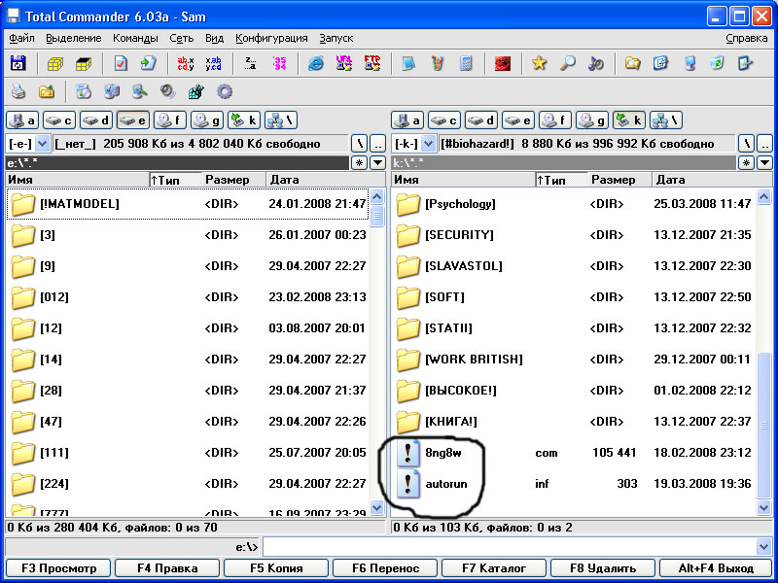Click the Internet Explorer toolbar icon

tap(316, 63)
